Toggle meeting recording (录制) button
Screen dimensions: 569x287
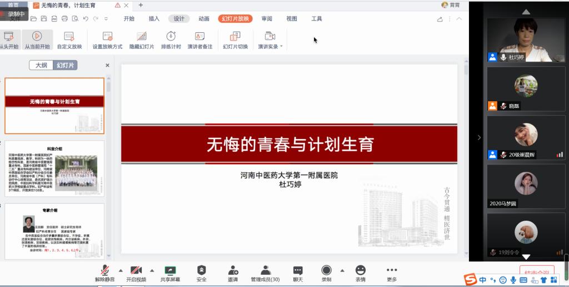326,271
